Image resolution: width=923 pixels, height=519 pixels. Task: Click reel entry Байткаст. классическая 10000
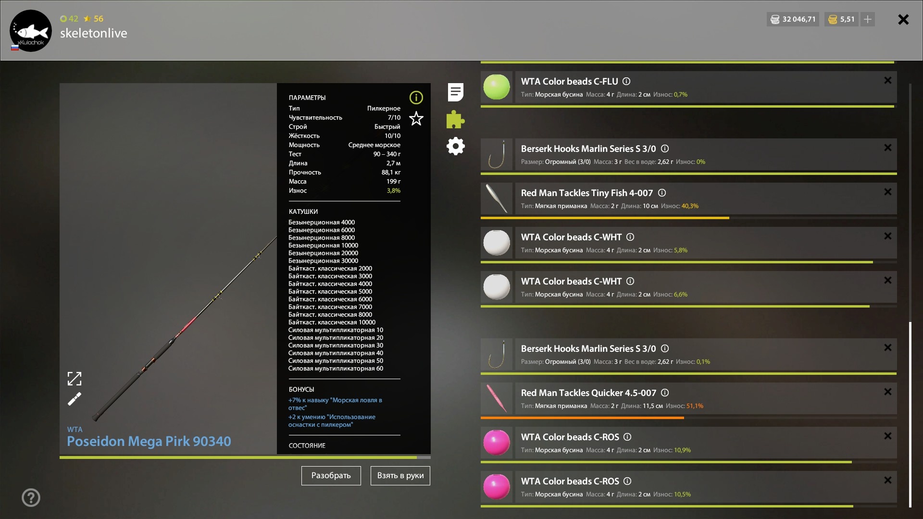(x=332, y=322)
